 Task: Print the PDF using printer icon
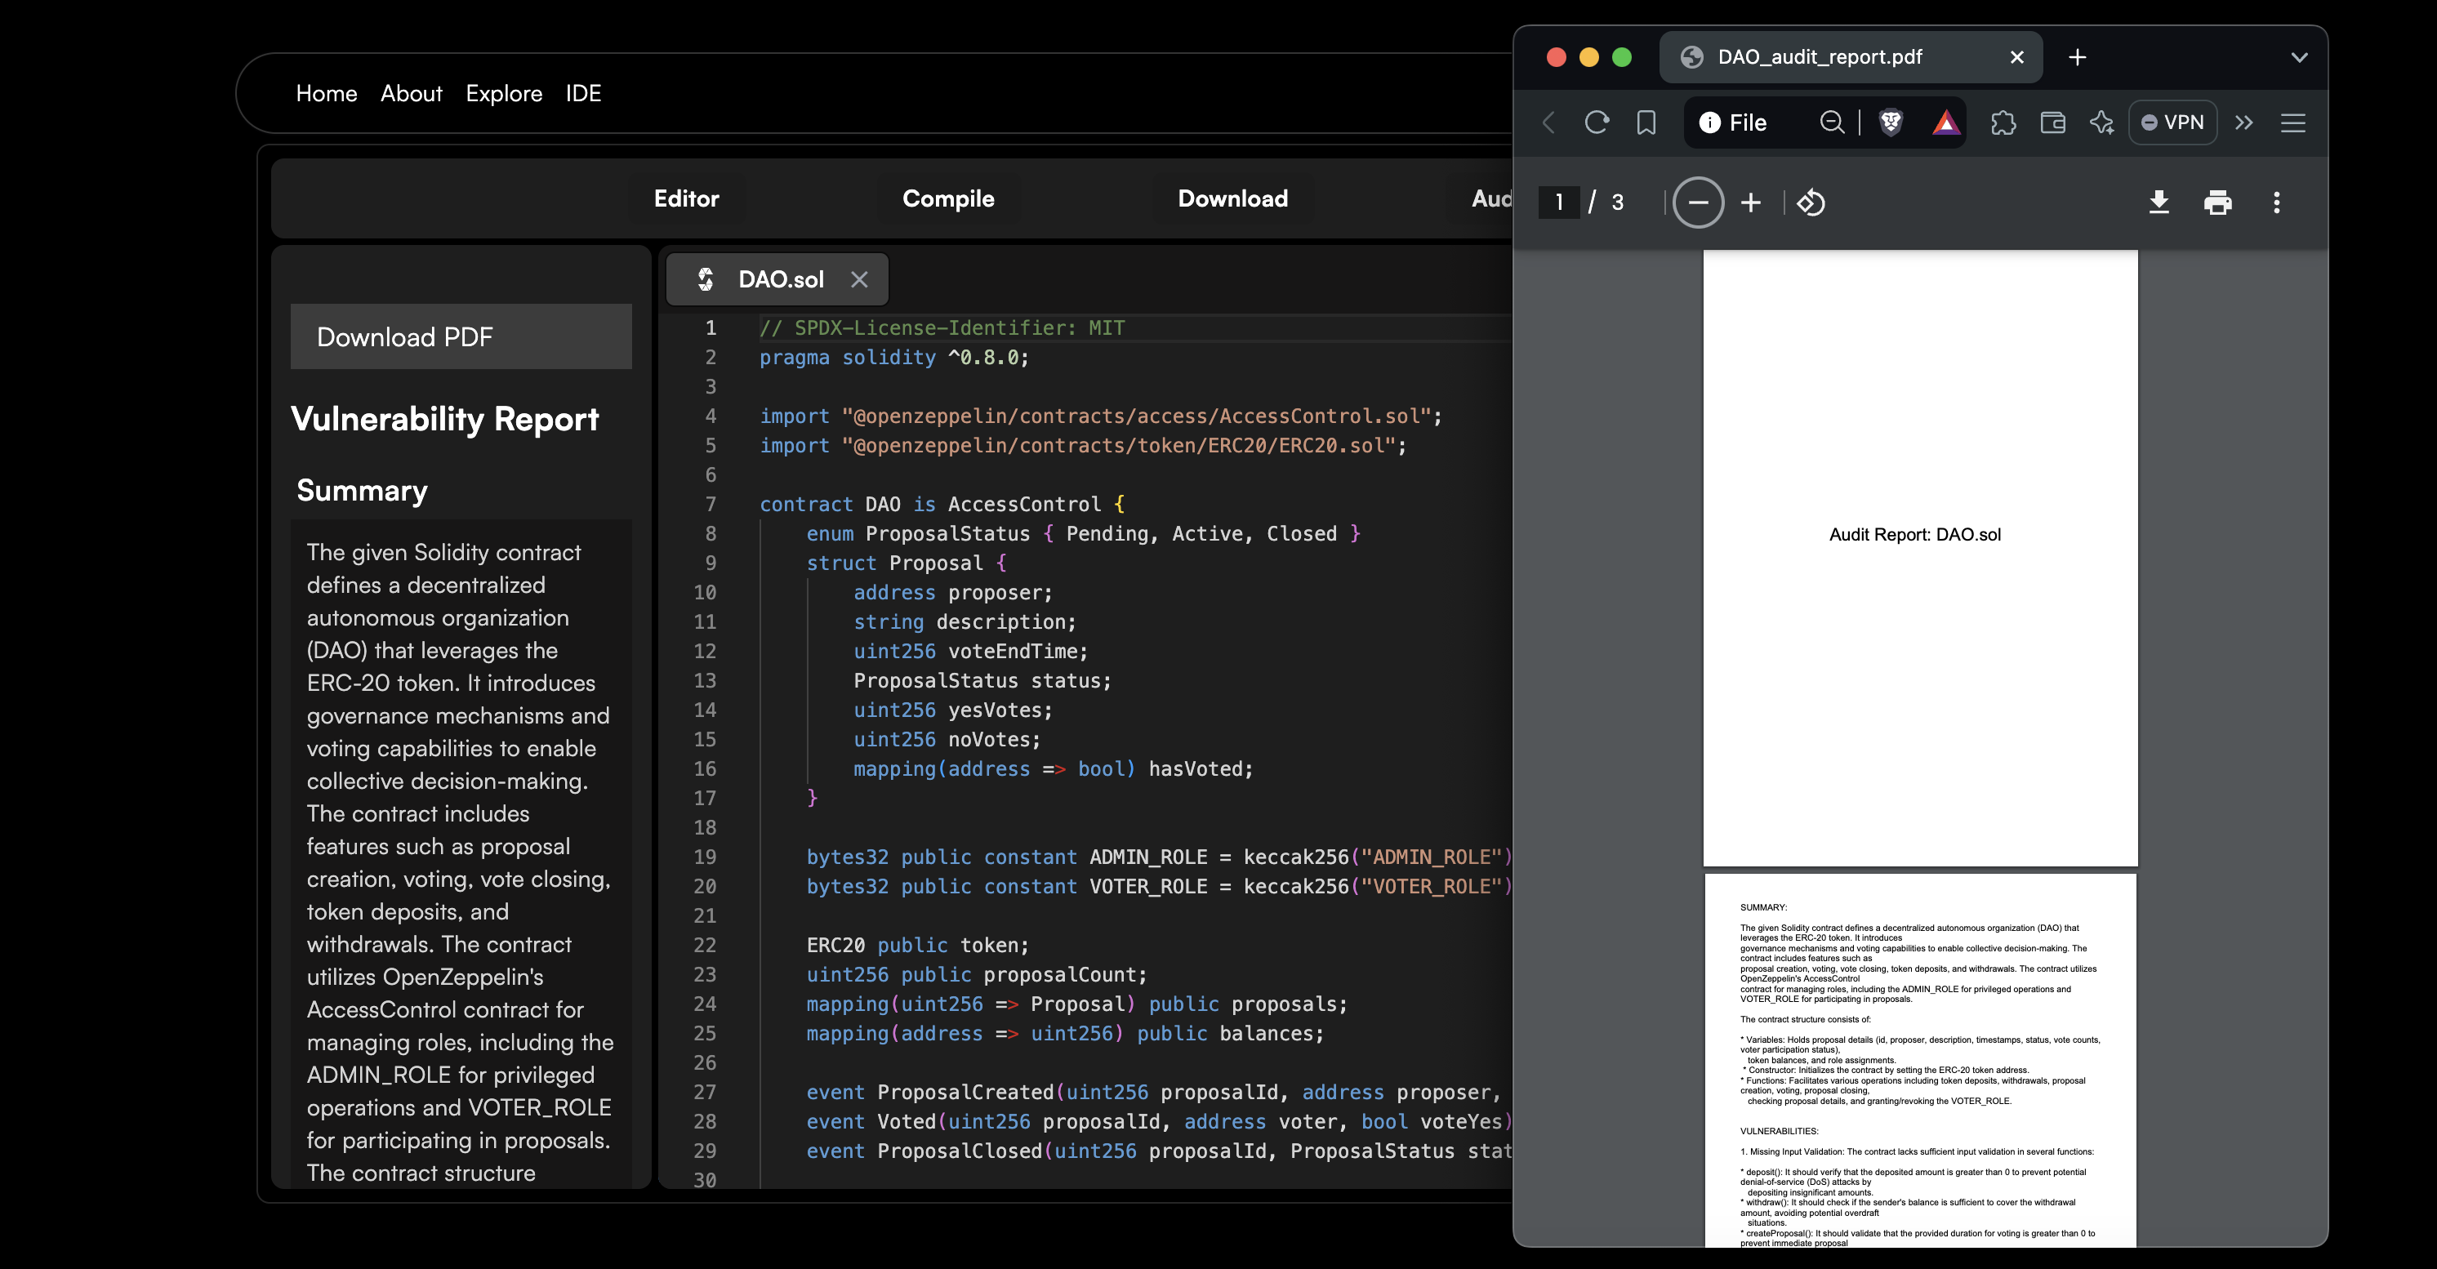[2217, 202]
